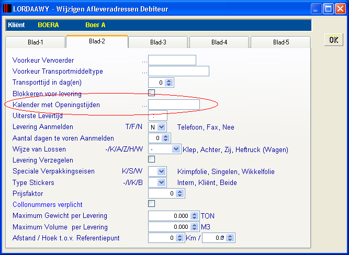Viewport: 349px width, 255px height.
Task: Select the Blad-2 tab
Action: [97, 41]
